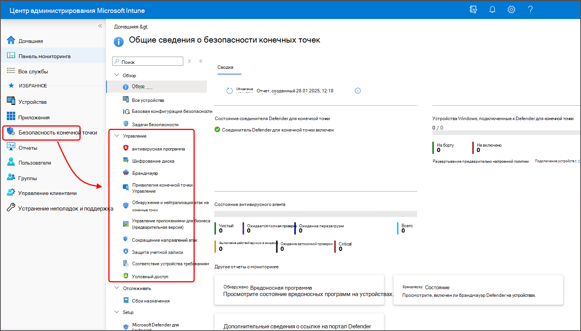Screen dimensions: 581x331
Task: Collapse the Setup section chevron
Action: (117, 312)
